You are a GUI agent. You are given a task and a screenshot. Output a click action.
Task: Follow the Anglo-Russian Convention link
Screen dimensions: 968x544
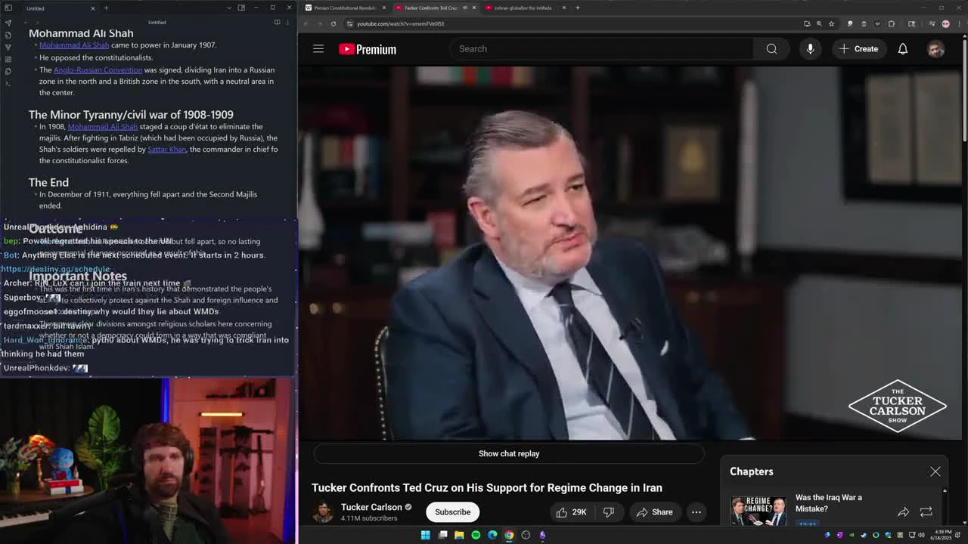(x=98, y=70)
